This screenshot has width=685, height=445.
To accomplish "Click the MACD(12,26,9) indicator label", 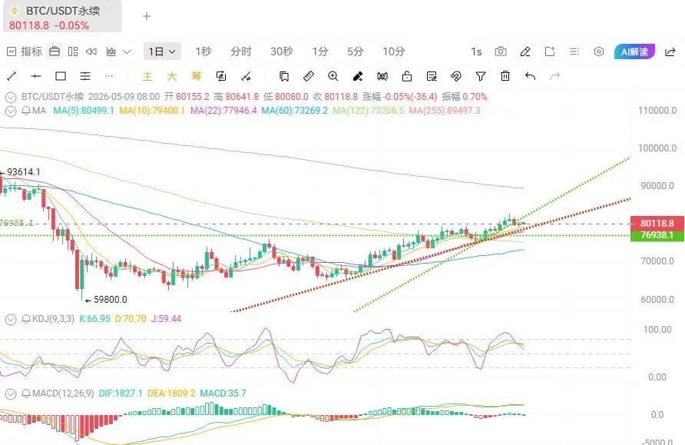I will point(63,394).
